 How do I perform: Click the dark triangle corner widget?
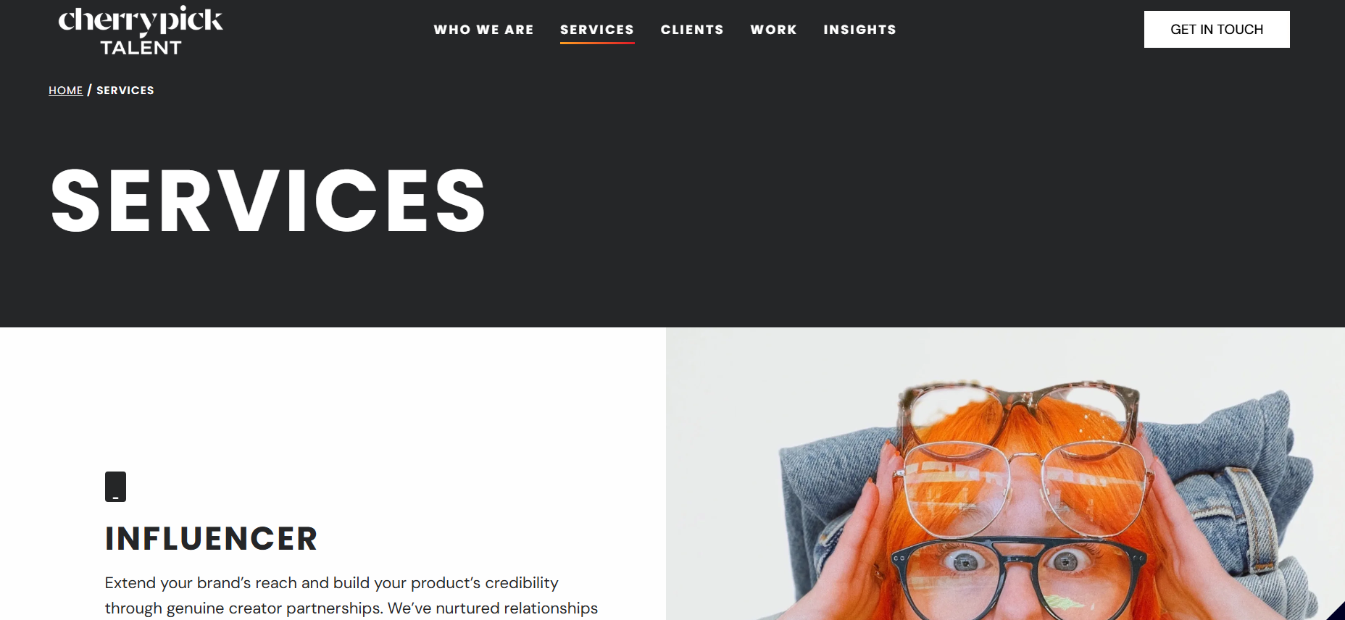pos(1338,613)
